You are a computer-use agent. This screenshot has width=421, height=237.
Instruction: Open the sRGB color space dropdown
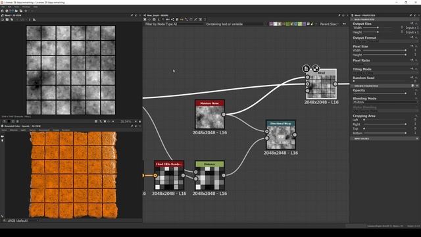[22, 221]
